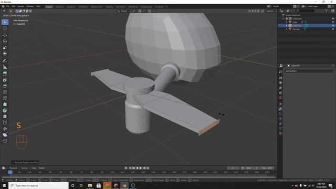
Task: Hide the Cylinder object with eye icon
Action: coord(333,29)
